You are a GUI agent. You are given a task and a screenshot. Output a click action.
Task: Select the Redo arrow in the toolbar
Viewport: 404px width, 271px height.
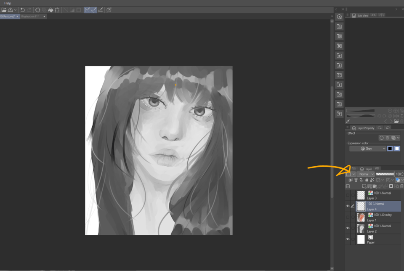click(x=29, y=10)
